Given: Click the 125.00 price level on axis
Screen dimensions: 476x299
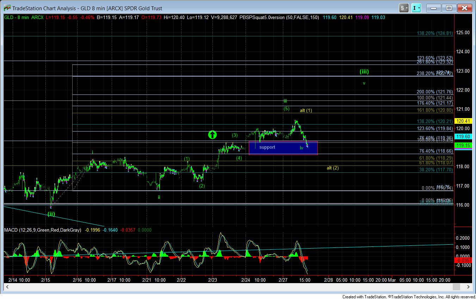Looking at the screenshot, I should tap(463, 32).
